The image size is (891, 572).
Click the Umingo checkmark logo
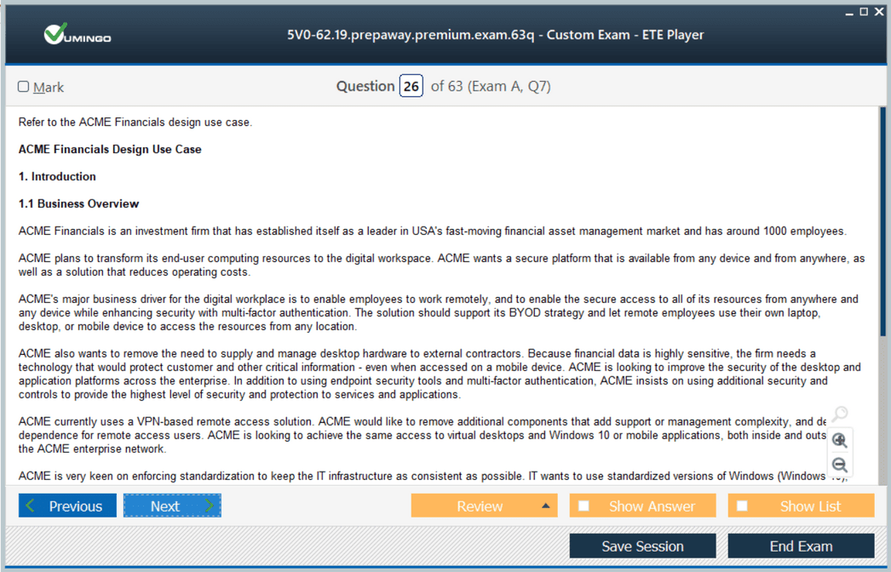point(78,35)
